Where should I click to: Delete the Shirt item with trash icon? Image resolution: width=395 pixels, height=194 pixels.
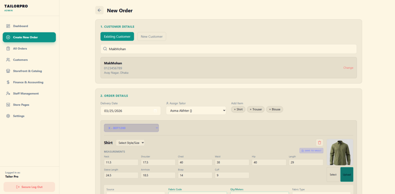(x=319, y=142)
